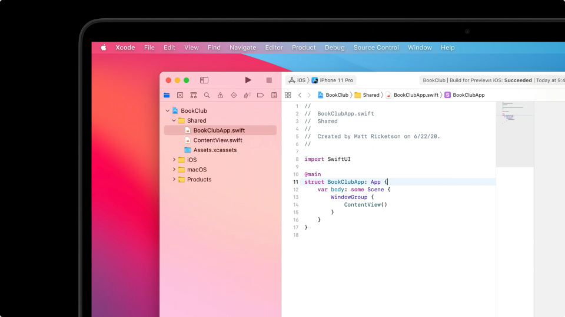
Task: Open the Source Control menu
Action: [x=376, y=48]
